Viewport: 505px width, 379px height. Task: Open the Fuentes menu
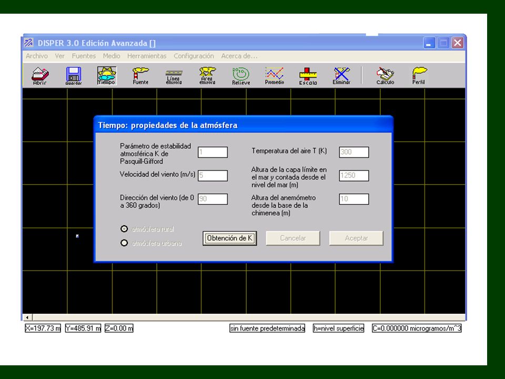[84, 56]
